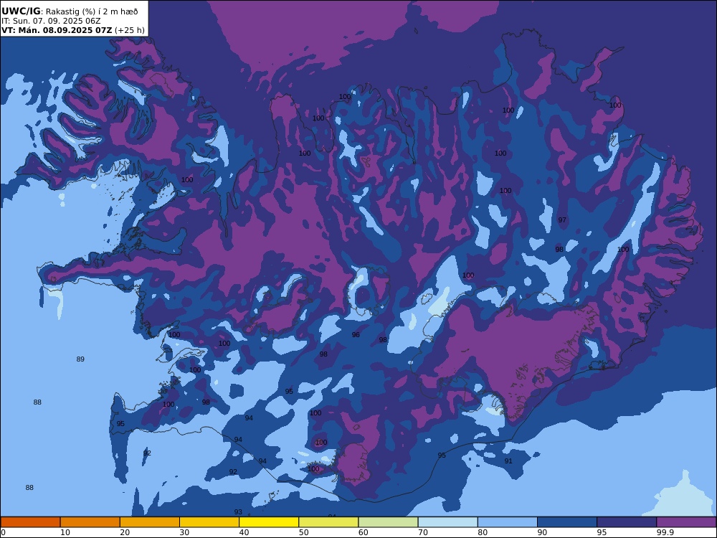Click the '99.9' tick label on the color scale
Image resolution: width=717 pixels, height=538 pixels.
coord(665,532)
